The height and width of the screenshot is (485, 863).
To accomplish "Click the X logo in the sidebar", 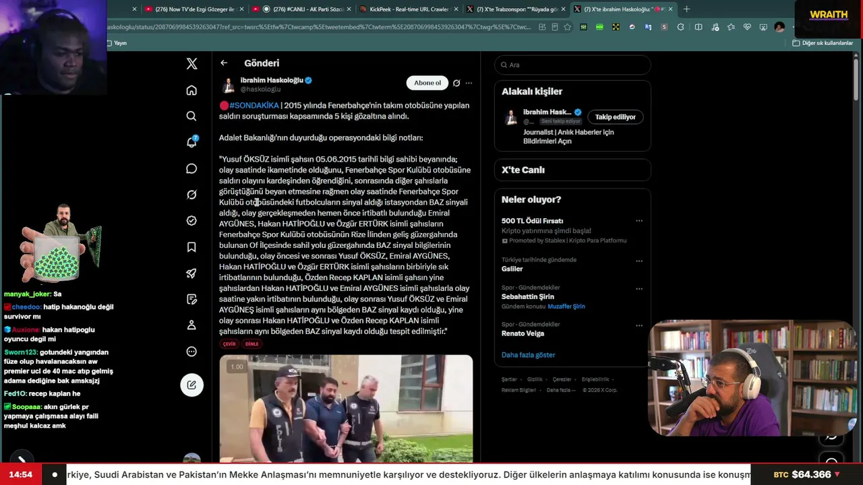I will 191,63.
